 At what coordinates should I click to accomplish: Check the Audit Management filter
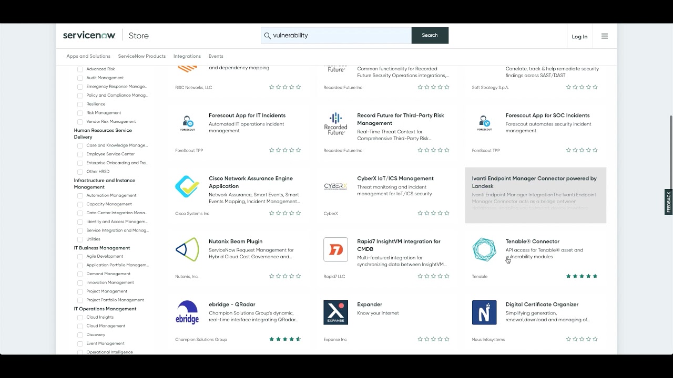click(80, 78)
